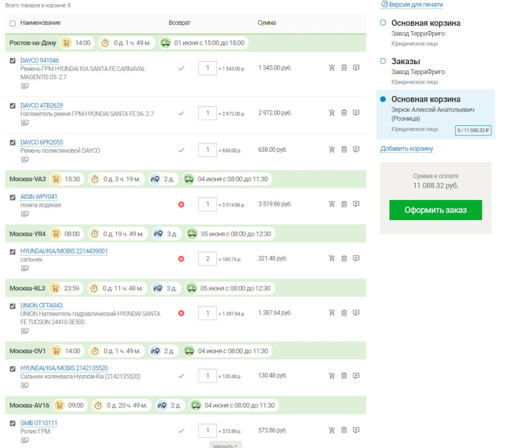Viewport: 508px width, 448px height.
Task: Click trash icon for AISIN WPY041
Action: (344, 204)
